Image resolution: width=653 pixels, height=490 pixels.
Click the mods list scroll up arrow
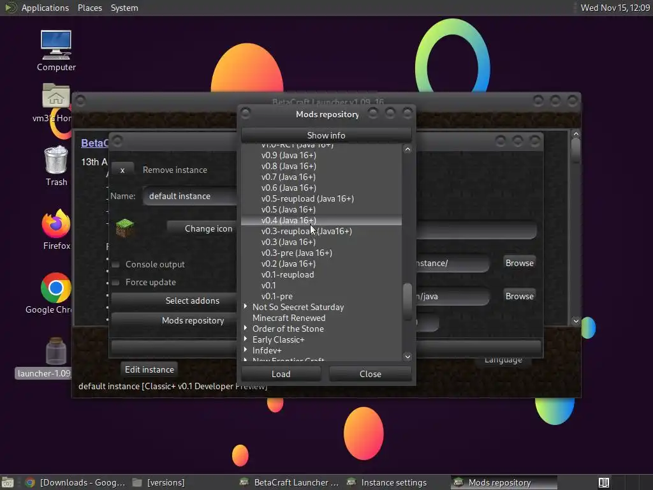(407, 149)
